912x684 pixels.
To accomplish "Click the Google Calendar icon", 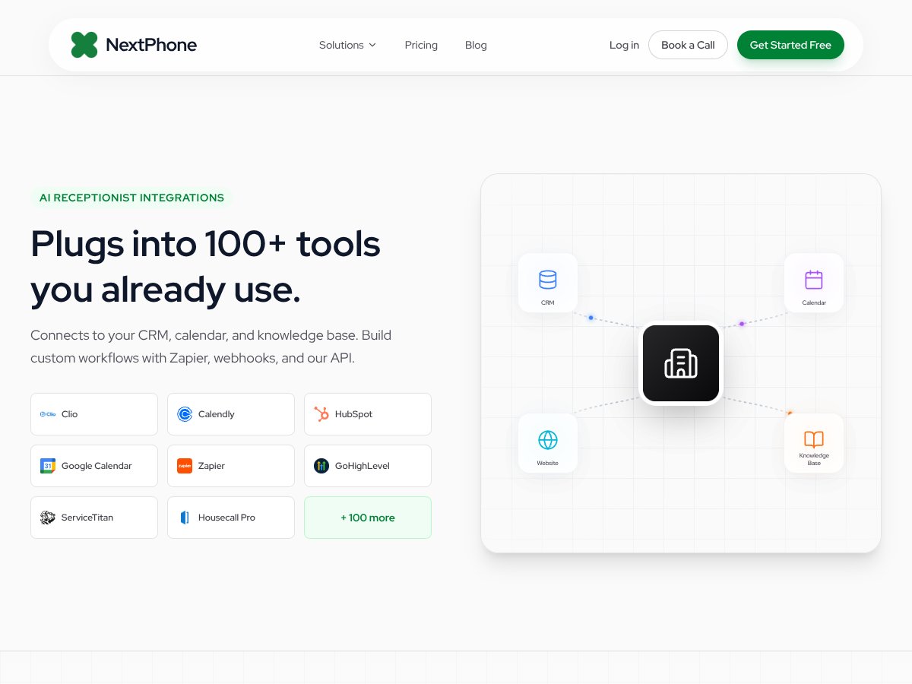I will coord(48,466).
